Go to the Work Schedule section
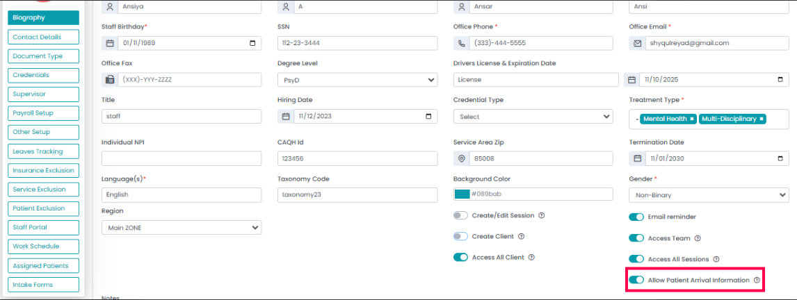Screen dimensions: 797x300 coord(44,246)
